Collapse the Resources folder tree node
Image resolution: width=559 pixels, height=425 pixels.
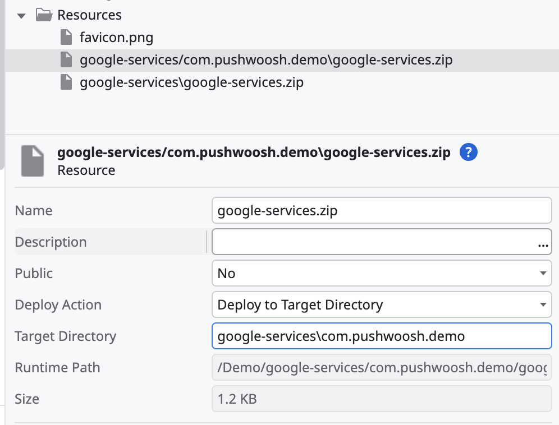(x=21, y=15)
